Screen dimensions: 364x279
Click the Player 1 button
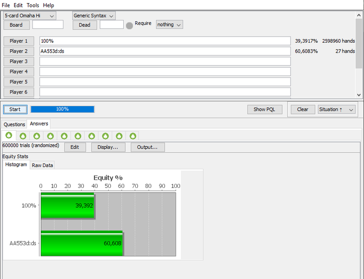coord(19,41)
